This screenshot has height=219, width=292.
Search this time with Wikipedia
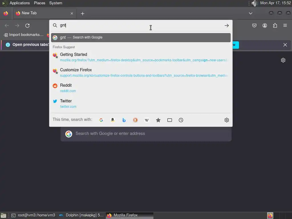point(147,120)
